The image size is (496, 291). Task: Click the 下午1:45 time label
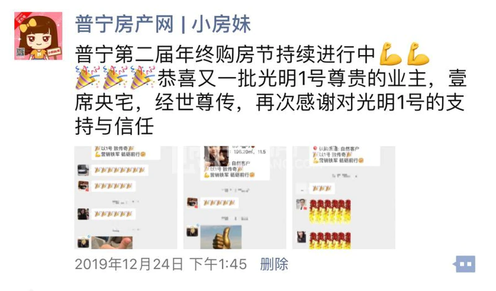click(x=218, y=264)
